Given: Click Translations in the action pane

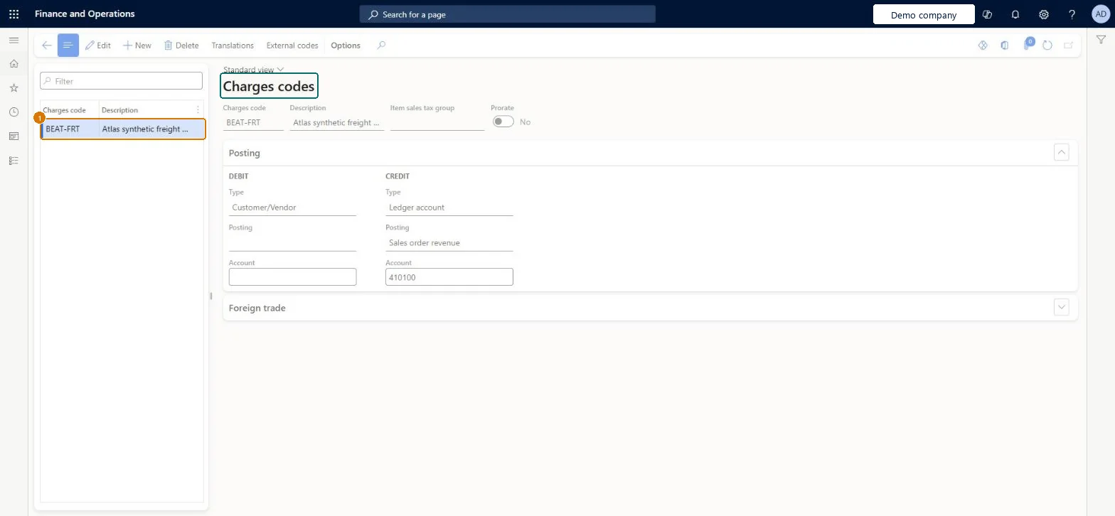Looking at the screenshot, I should (233, 45).
